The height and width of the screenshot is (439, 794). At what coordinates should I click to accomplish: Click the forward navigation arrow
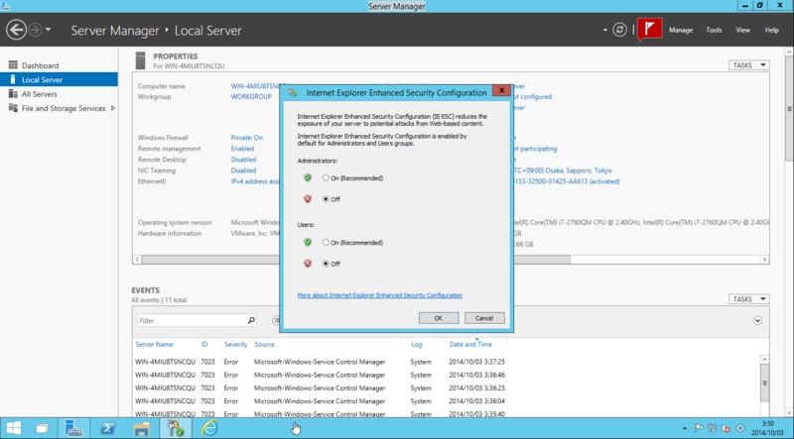click(x=35, y=30)
